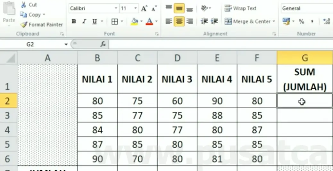Toggle Middle Align vertical alignment
Screen dimensions: 333x171
(179, 8)
